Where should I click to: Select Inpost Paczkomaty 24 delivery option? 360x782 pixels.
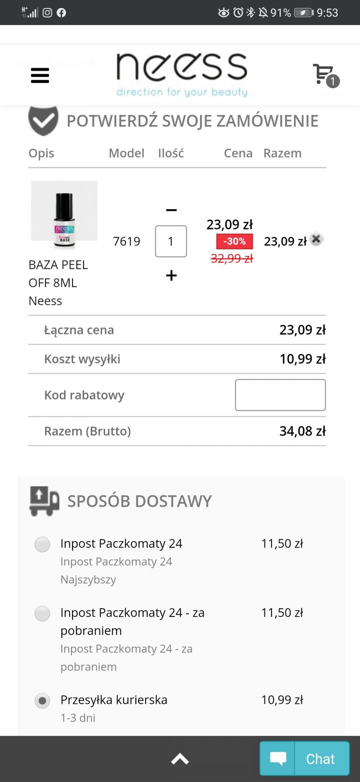(42, 544)
